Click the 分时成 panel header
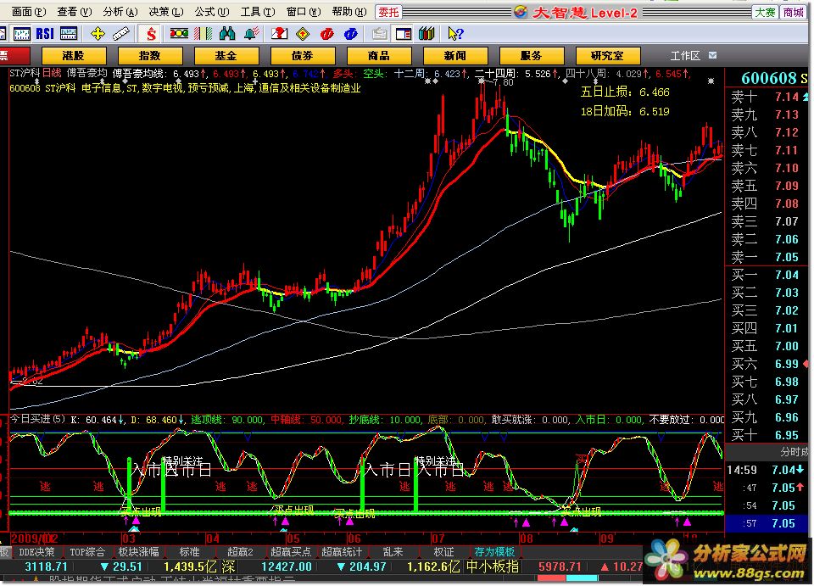Viewport: 814px width, 586px height. pos(794,452)
